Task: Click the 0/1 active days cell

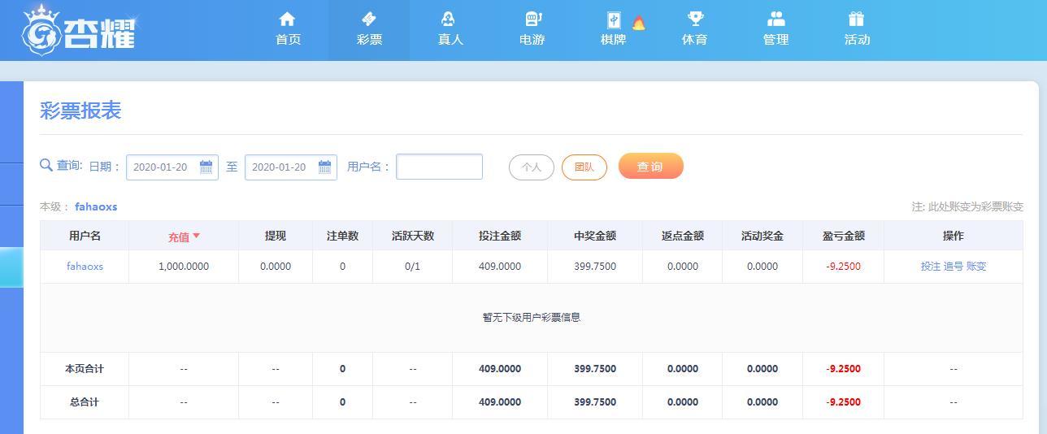Action: [x=413, y=266]
